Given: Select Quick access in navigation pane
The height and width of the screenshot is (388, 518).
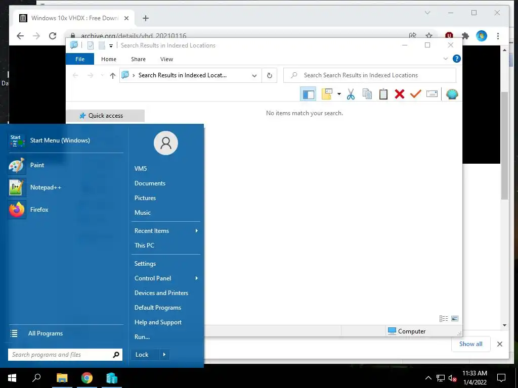Looking at the screenshot, I should point(105,116).
